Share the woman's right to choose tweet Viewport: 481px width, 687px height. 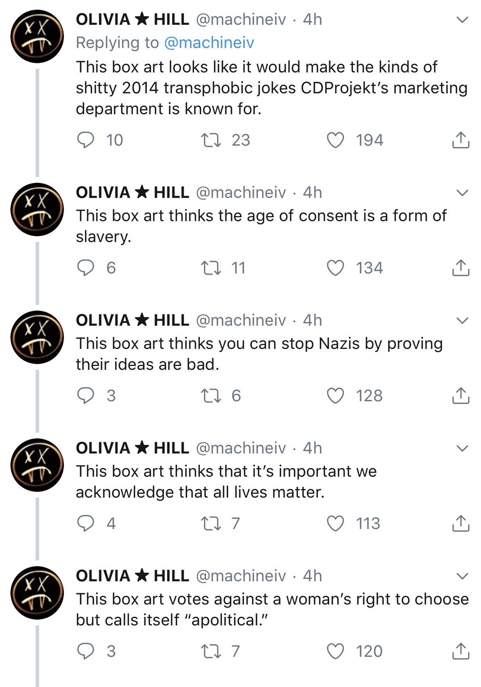point(460,651)
